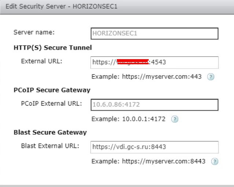Click into the HTTP(S) External URL field
This screenshot has width=234, height=187.
pyautogui.click(x=155, y=62)
